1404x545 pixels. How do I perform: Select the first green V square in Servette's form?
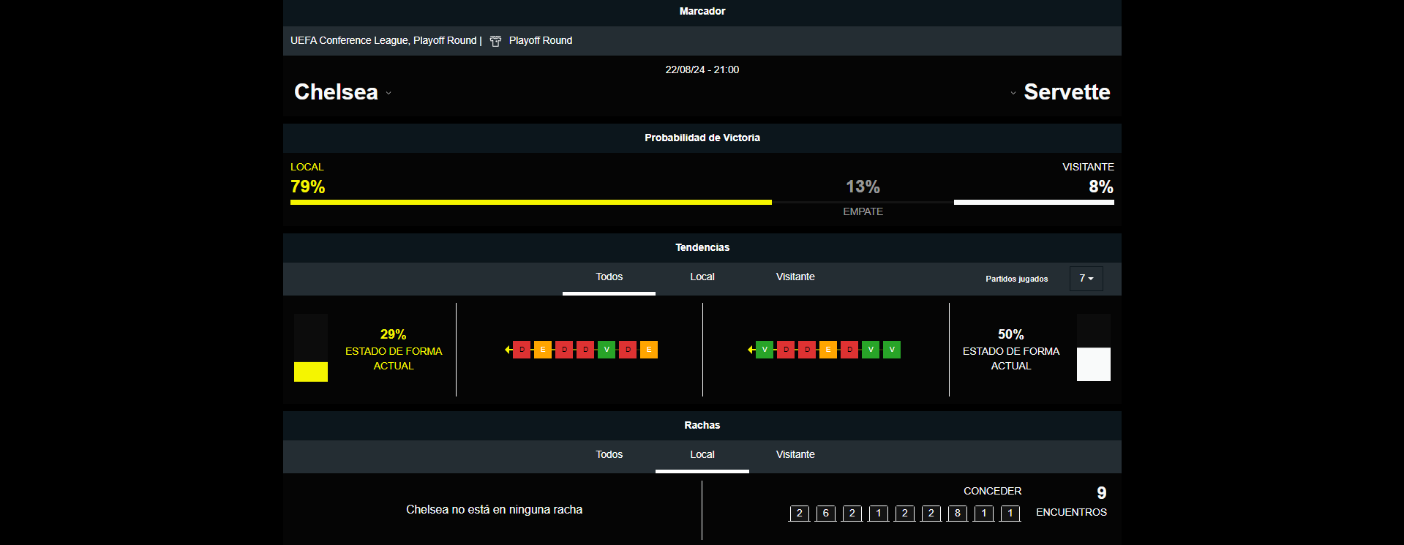tap(765, 350)
